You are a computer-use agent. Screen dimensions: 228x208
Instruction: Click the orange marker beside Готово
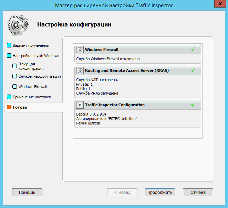[x=9, y=107]
